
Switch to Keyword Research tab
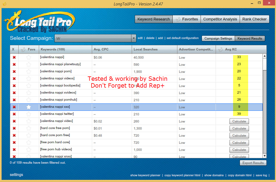click(x=154, y=19)
